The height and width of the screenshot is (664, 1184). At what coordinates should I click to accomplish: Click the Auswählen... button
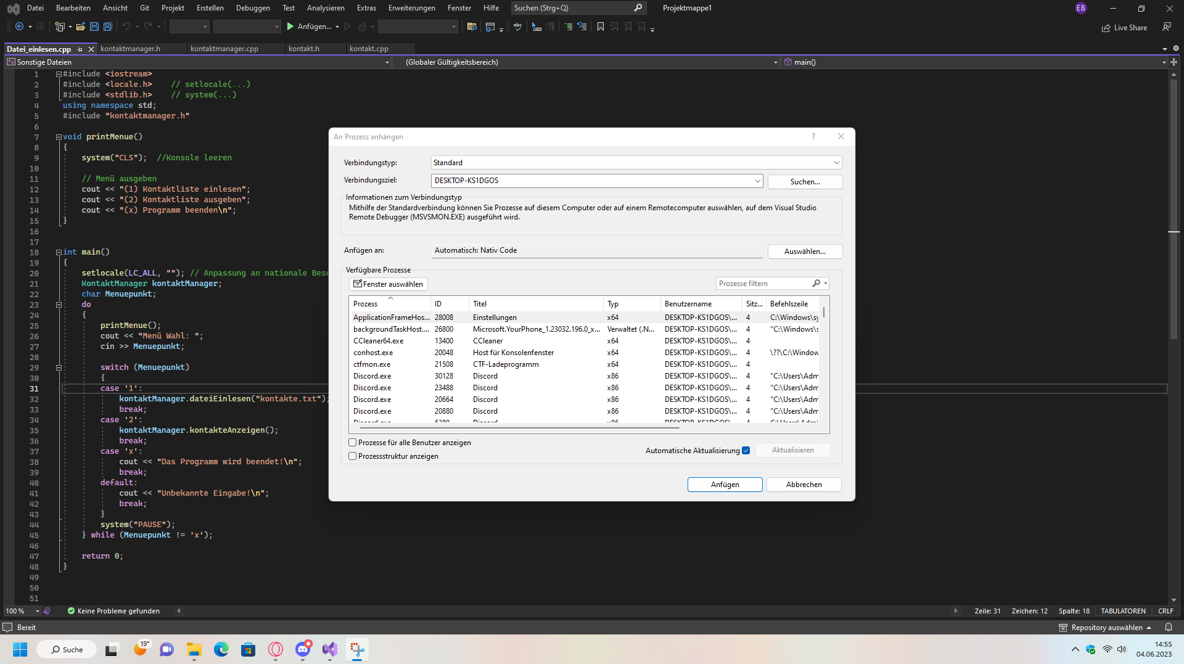click(x=804, y=252)
